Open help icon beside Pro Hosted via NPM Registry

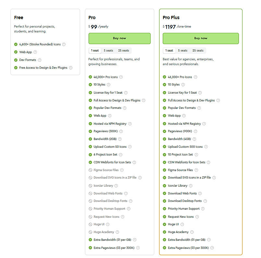coord(130,124)
